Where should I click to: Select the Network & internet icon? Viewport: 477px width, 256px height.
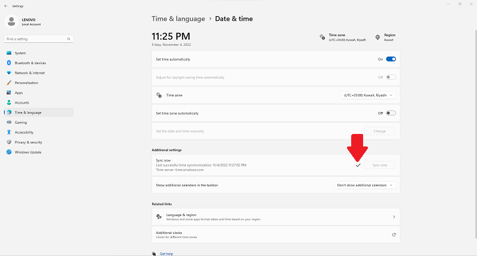point(9,73)
